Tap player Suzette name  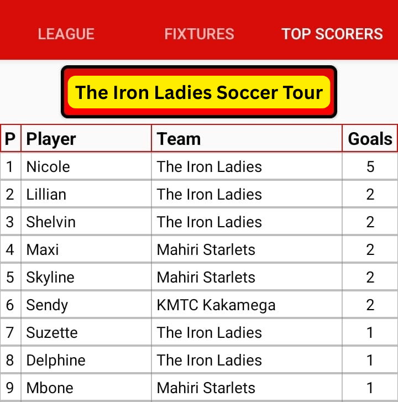pyautogui.click(x=52, y=332)
